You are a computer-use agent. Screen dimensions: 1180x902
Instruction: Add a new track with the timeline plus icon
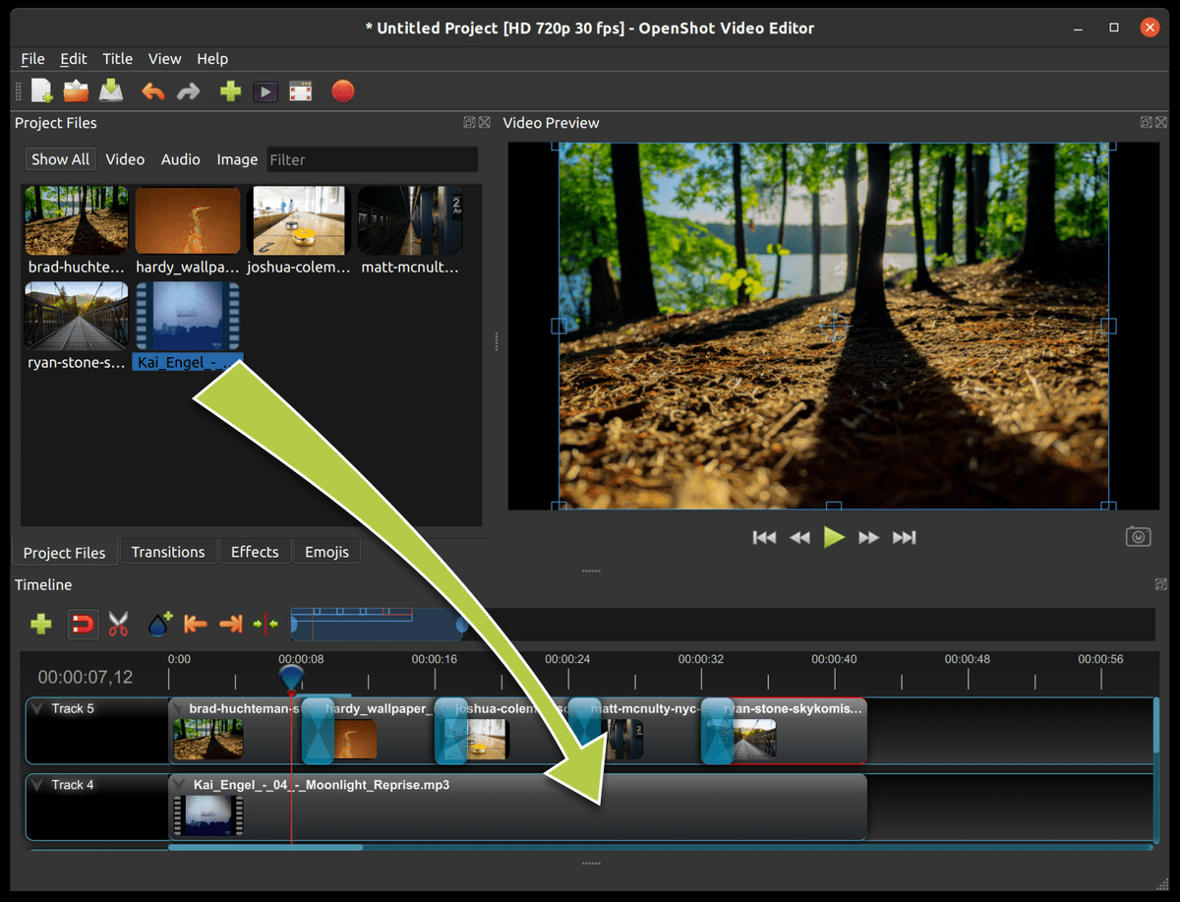(x=40, y=624)
